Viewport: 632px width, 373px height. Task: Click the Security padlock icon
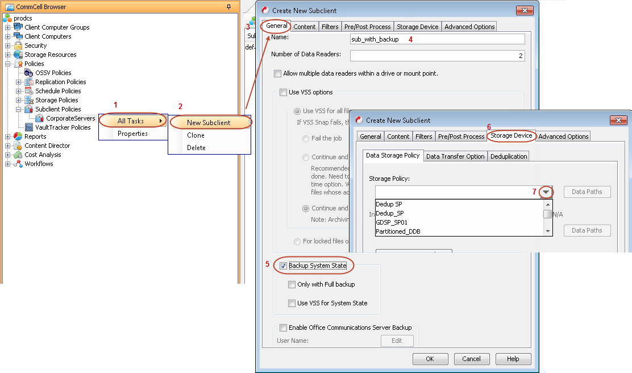[x=18, y=45]
